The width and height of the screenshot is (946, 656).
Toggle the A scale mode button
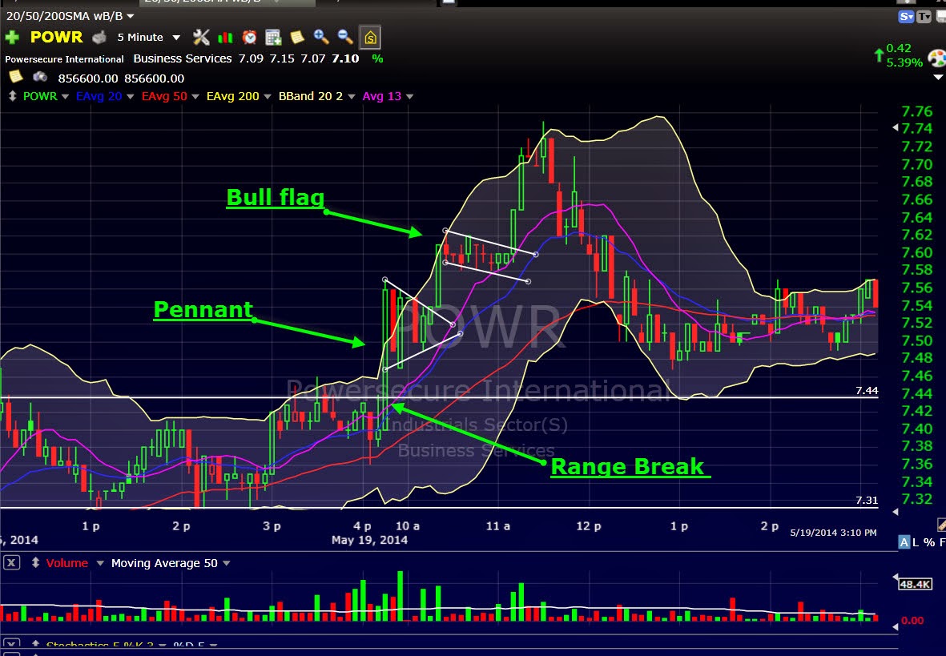904,542
